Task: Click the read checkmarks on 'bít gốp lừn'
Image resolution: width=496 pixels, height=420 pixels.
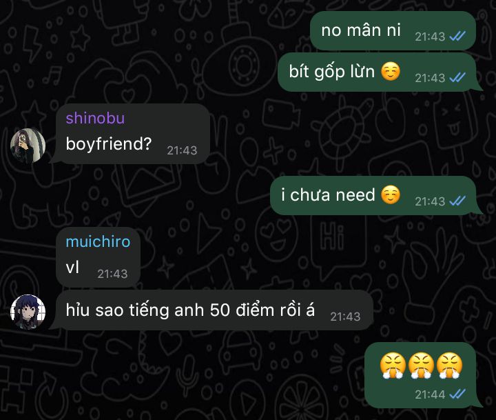Action: click(457, 78)
